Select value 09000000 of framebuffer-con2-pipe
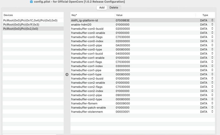 pyautogui.click(x=123, y=95)
